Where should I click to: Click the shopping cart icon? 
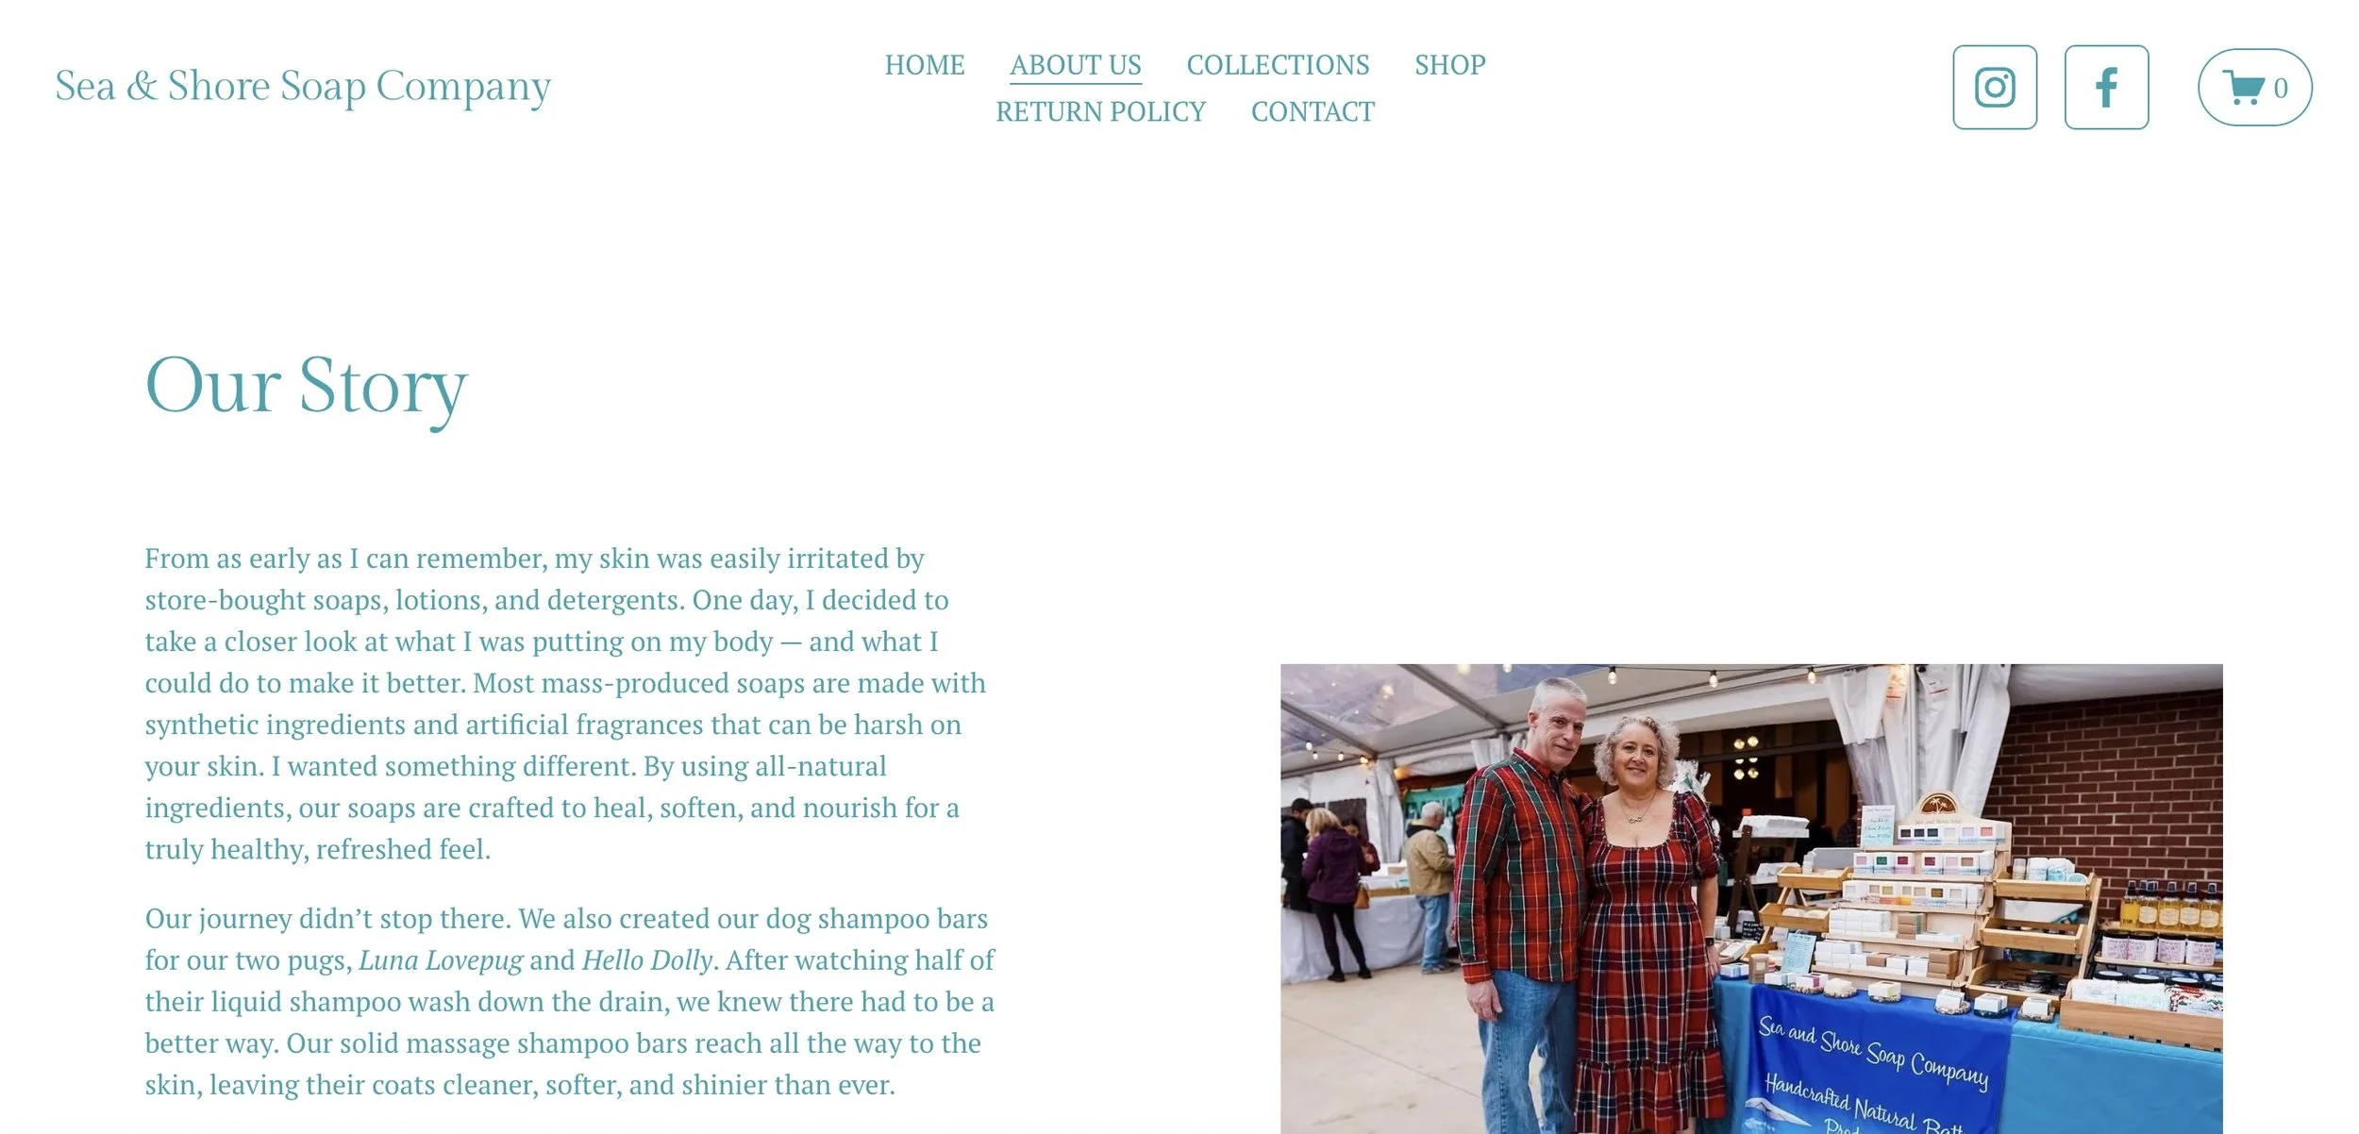point(2244,88)
